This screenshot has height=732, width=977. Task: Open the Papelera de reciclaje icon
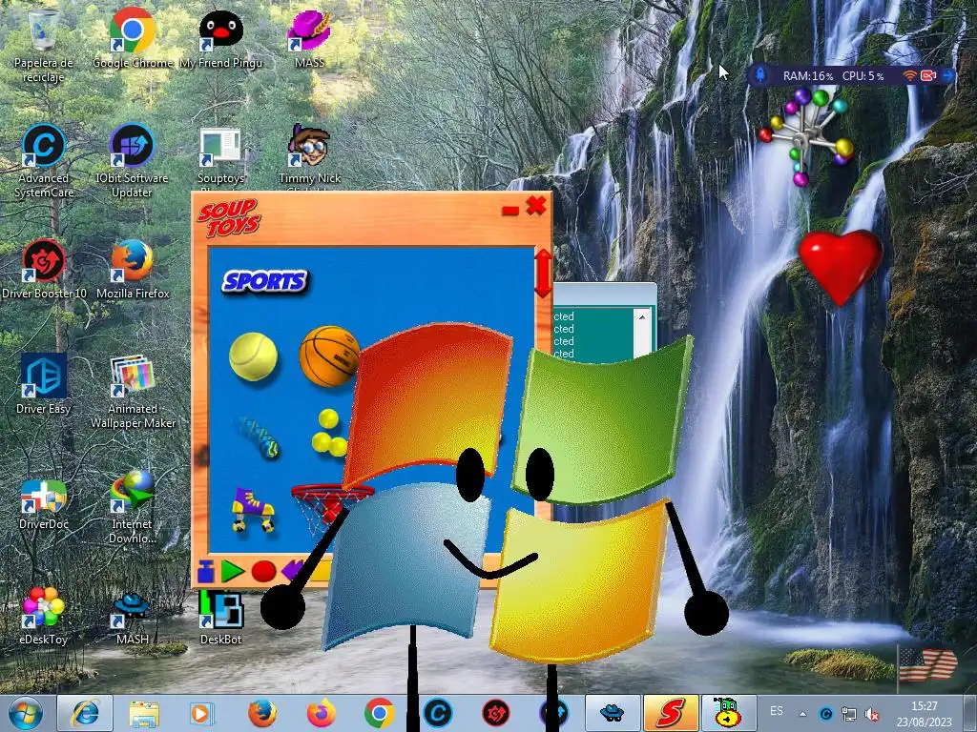43,46
